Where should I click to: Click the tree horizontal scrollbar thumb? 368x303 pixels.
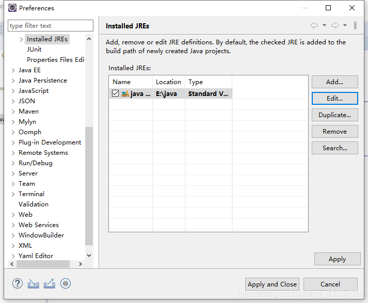tap(43, 264)
